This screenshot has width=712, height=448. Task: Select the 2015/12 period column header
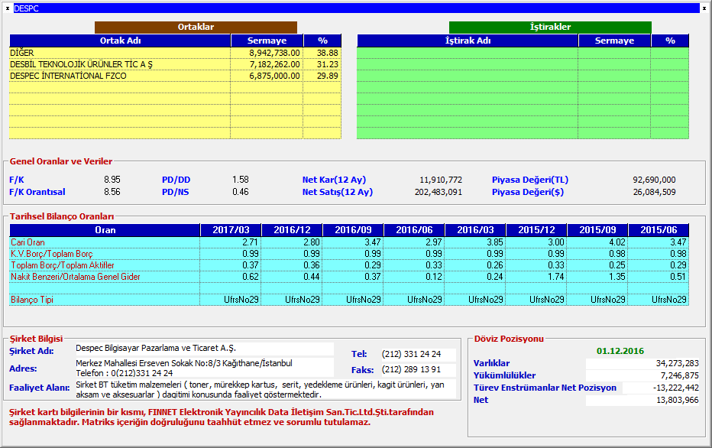[x=536, y=230]
